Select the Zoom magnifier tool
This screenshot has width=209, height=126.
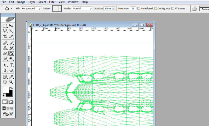11,82
